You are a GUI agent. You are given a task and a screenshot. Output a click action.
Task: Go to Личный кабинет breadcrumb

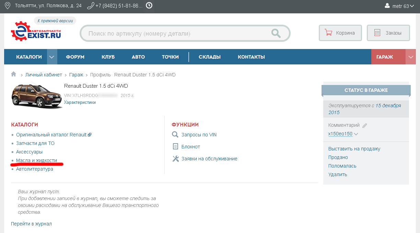[44, 75]
